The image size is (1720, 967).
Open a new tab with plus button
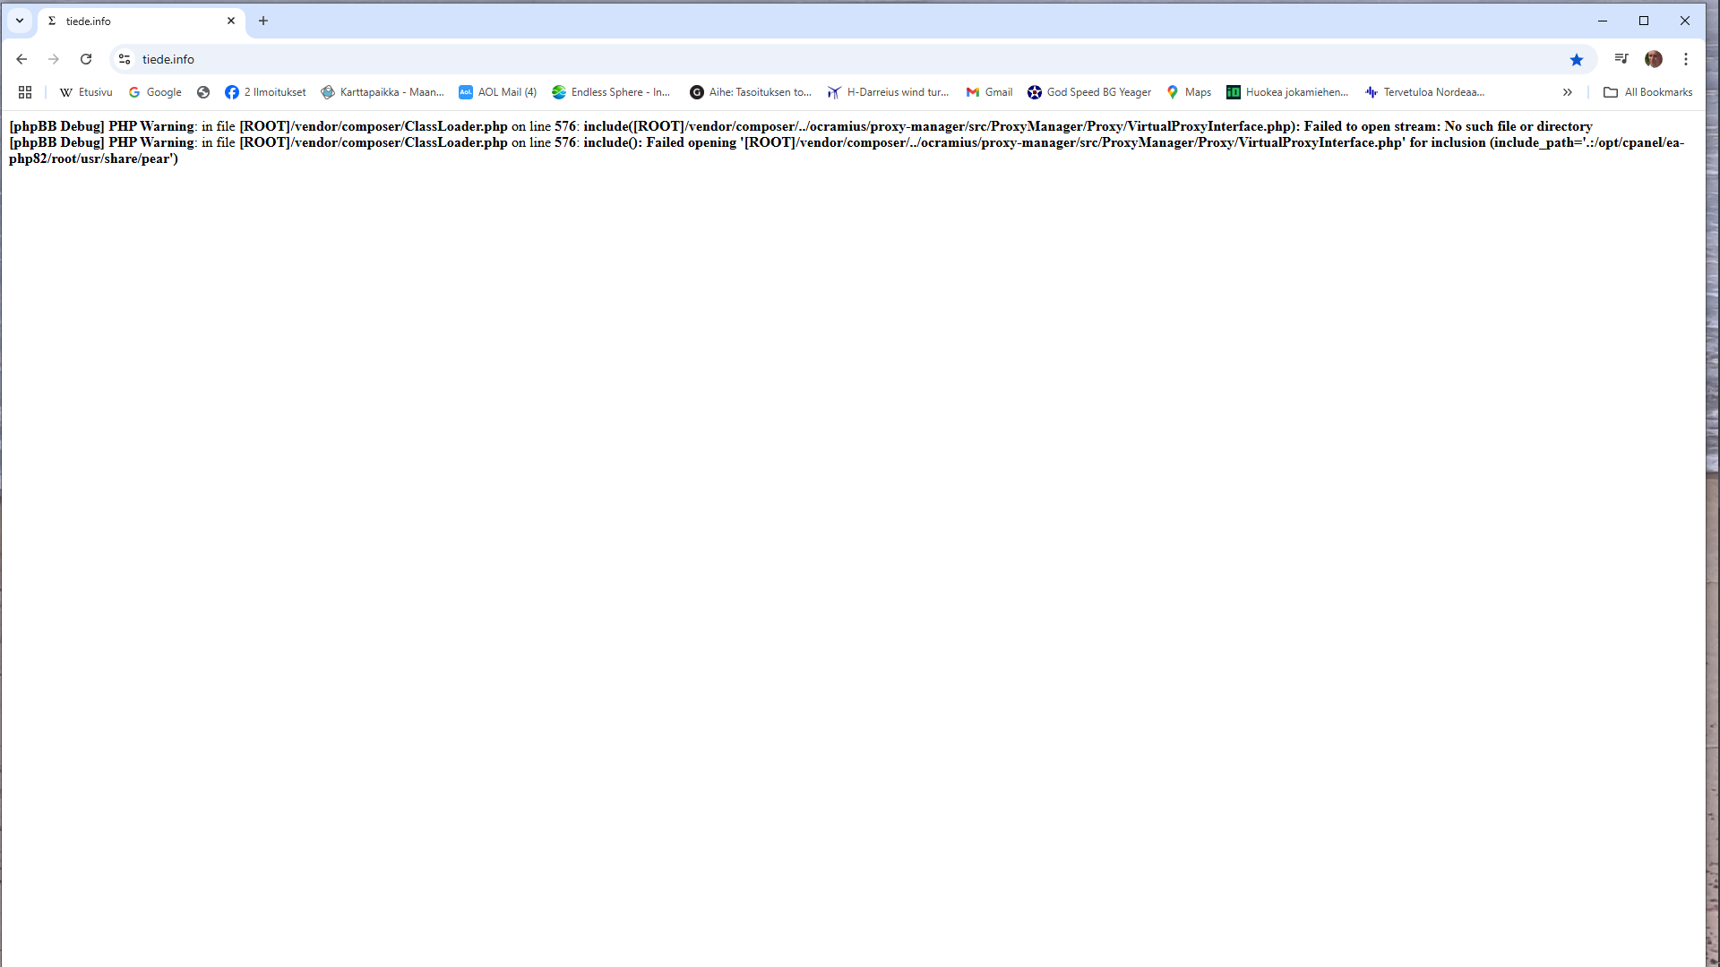[x=263, y=21]
